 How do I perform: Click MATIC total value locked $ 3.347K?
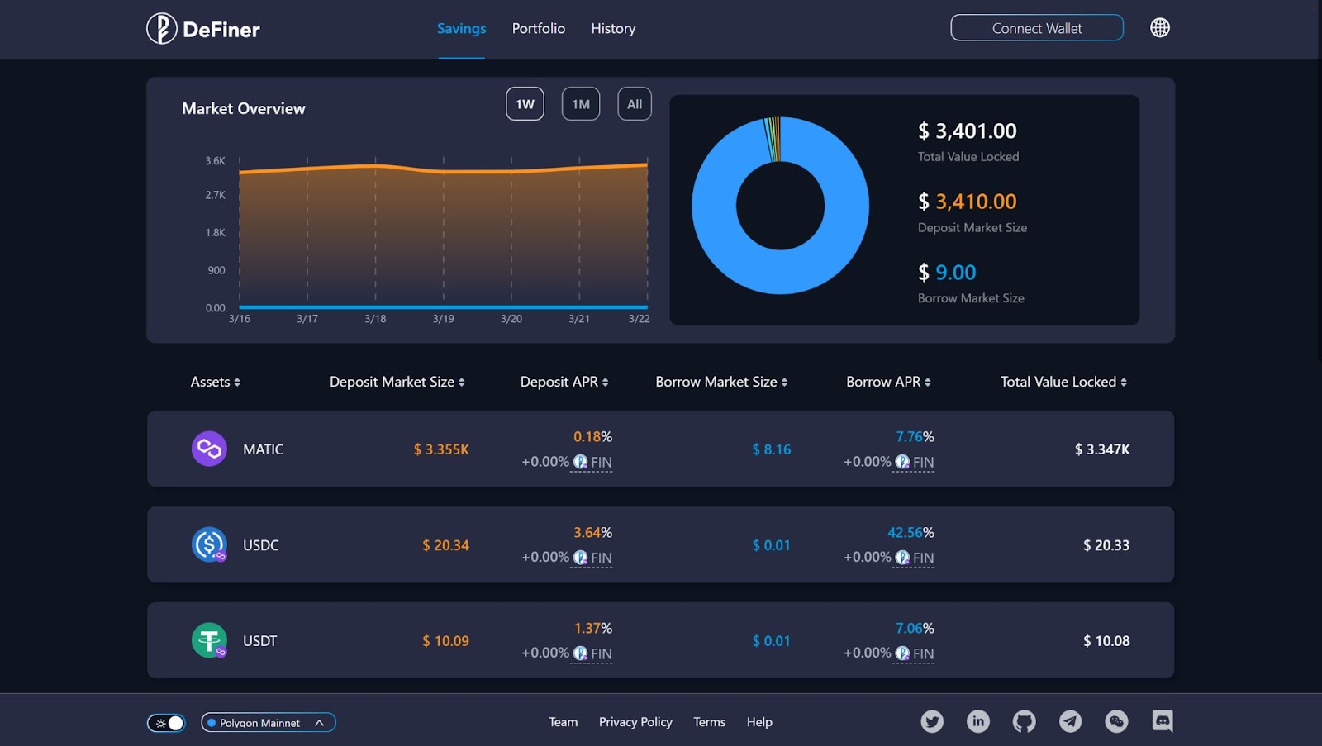coord(1102,449)
